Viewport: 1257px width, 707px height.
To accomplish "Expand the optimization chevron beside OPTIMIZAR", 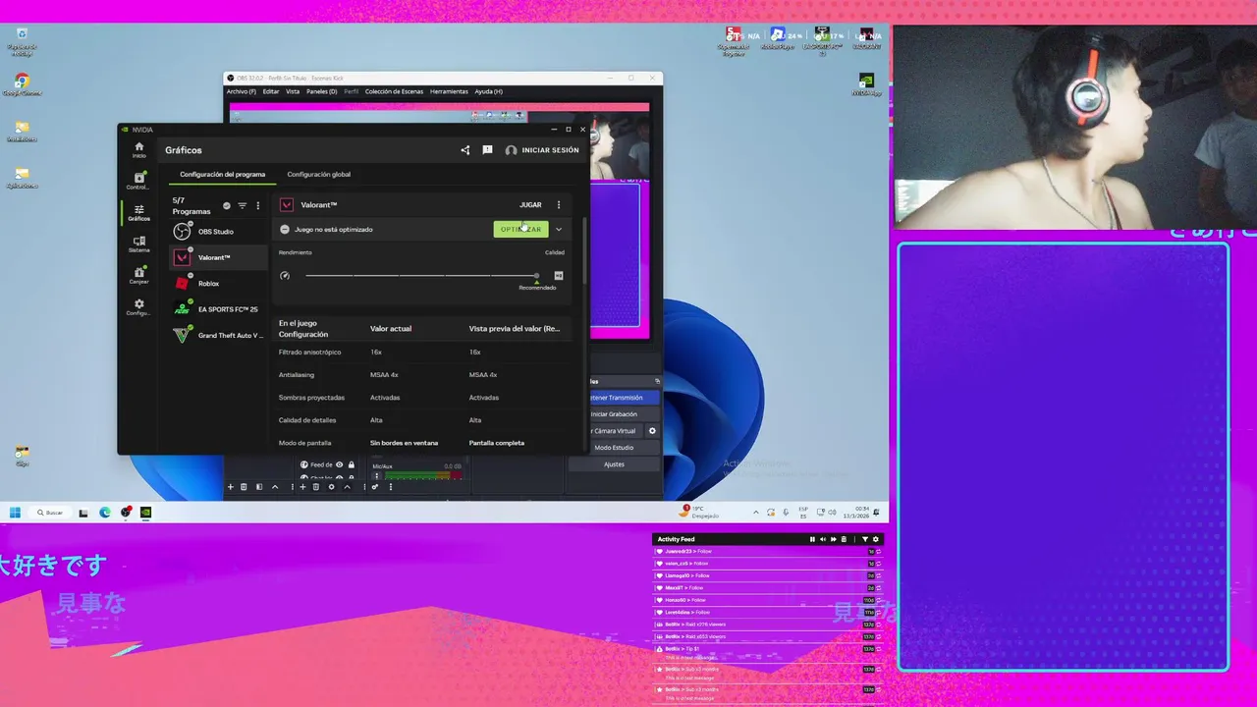I will 559,229.
